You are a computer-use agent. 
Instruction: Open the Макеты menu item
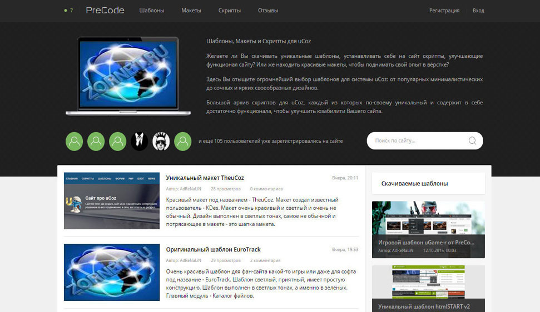coord(191,11)
